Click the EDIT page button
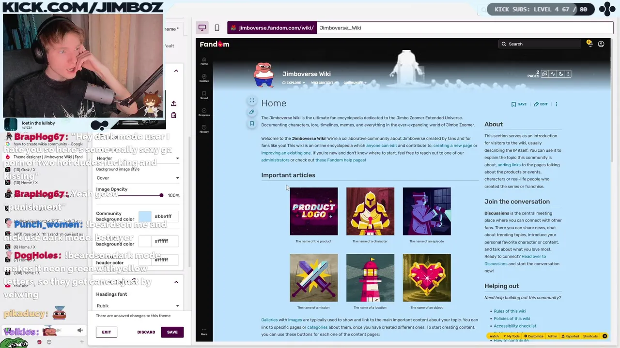The height and width of the screenshot is (348, 620). [541, 104]
